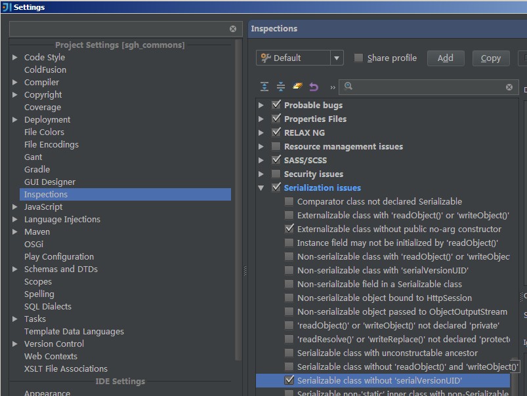Open Play Configuration settings page
The image size is (527, 396).
click(59, 257)
